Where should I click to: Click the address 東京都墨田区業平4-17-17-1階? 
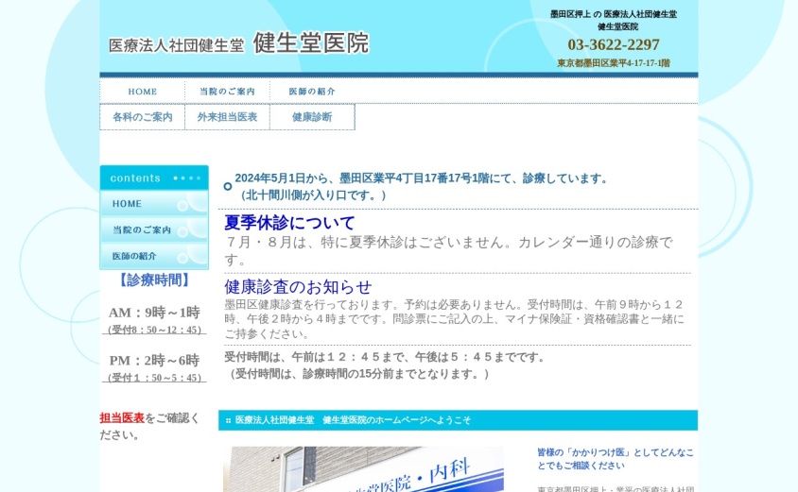click(x=614, y=63)
